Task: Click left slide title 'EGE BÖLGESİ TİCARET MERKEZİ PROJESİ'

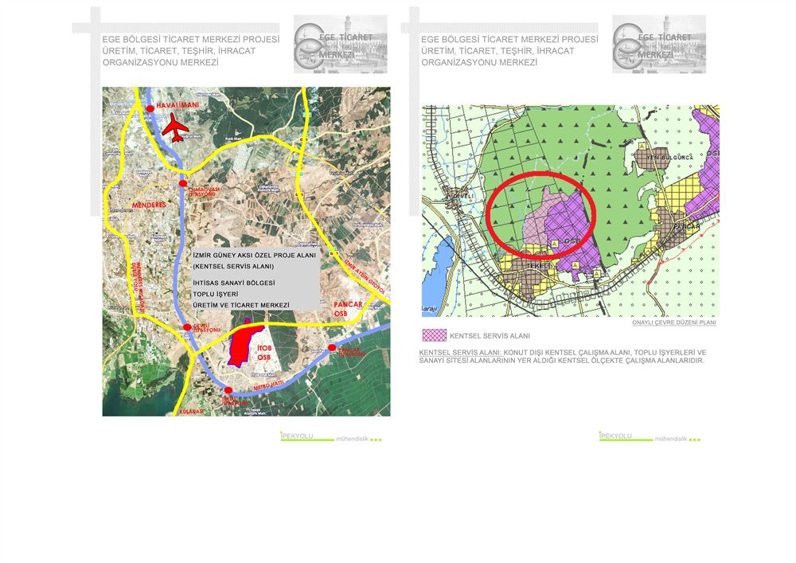Action: [191, 39]
